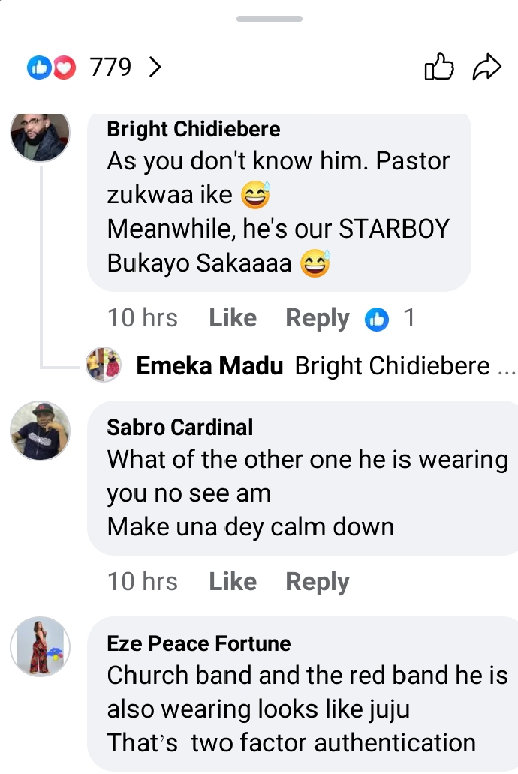Tap the thumbs-up like icon at top
The height and width of the screenshot is (774, 518).
[439, 67]
